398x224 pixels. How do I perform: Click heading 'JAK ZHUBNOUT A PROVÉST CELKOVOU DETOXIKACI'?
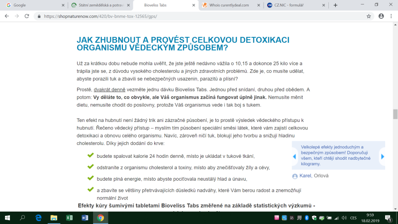point(183,44)
